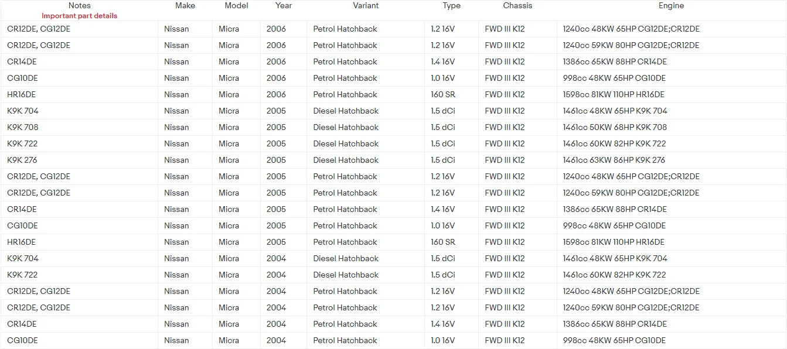787x349 pixels.
Task: Click '160 SR' type in 2005 HR16DE row
Action: (x=443, y=242)
